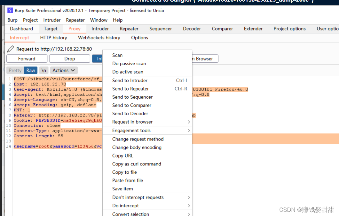Viewport: 339px width, 216px height.
Task: Click the Accept-Encoding: gzip, deflate line
Action: point(55,105)
